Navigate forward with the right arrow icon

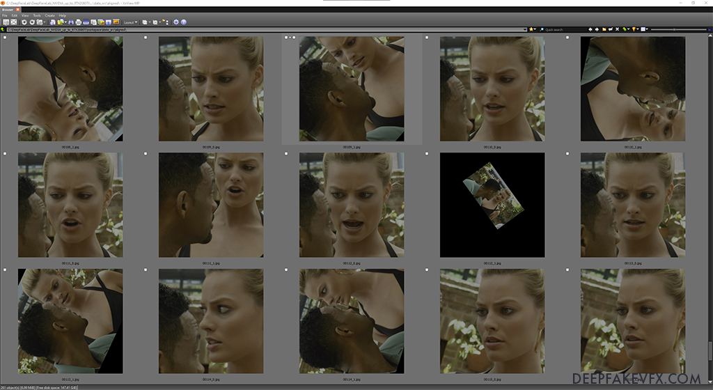(597, 29)
